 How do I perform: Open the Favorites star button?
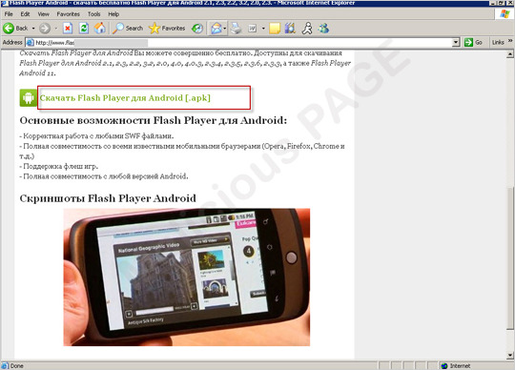(167, 29)
